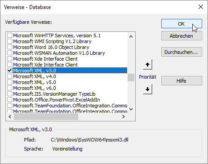Click the OK button

click(x=181, y=24)
